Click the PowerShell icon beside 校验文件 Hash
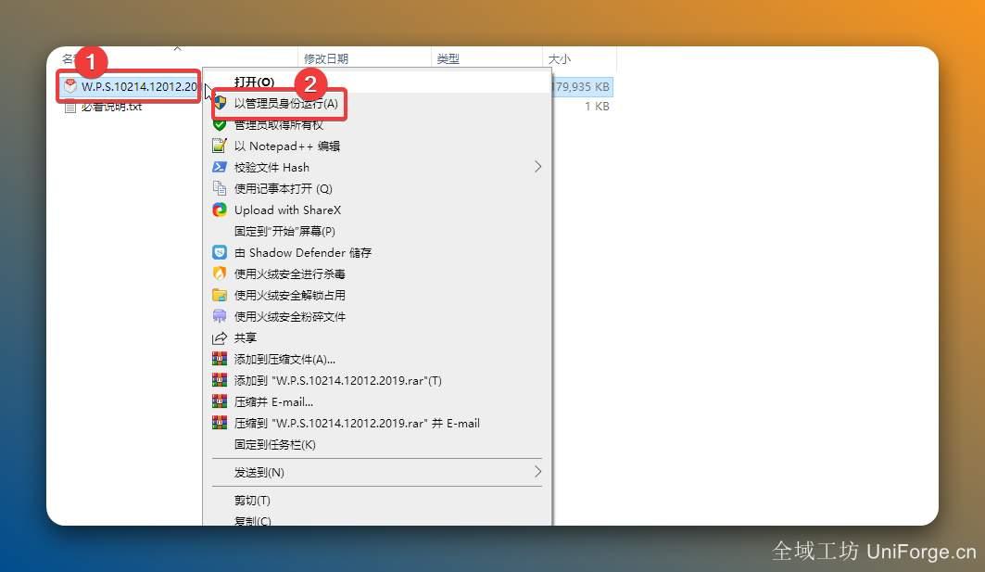The width and height of the screenshot is (985, 572). coord(220,167)
